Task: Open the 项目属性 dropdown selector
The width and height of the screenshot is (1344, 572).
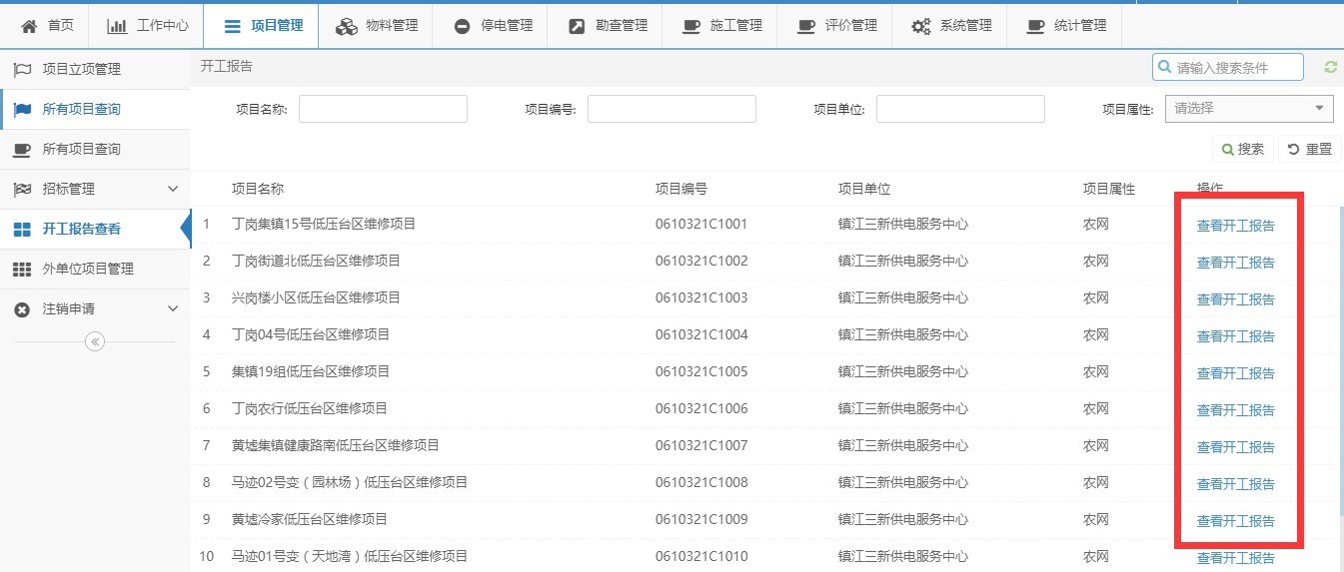Action: [1249, 109]
